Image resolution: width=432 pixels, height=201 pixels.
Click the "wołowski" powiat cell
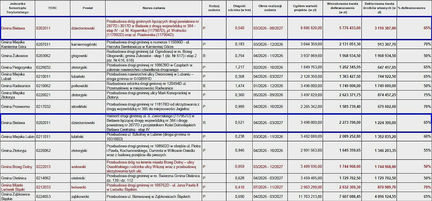click(88, 167)
